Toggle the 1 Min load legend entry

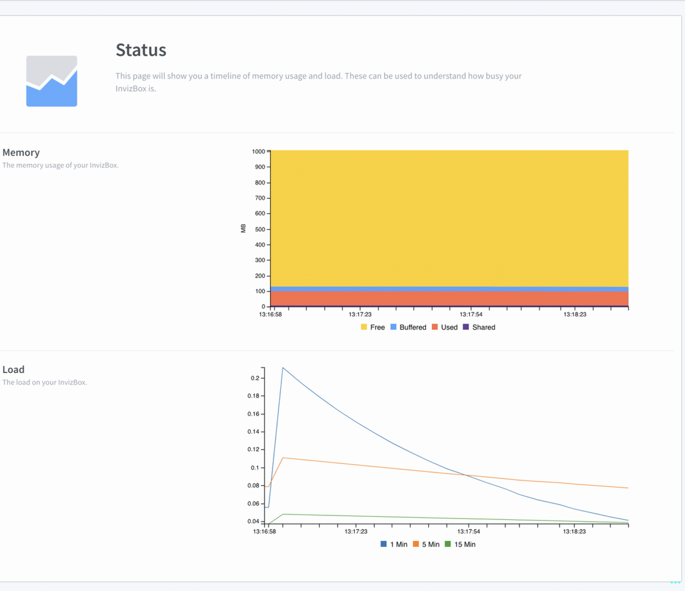click(x=394, y=544)
